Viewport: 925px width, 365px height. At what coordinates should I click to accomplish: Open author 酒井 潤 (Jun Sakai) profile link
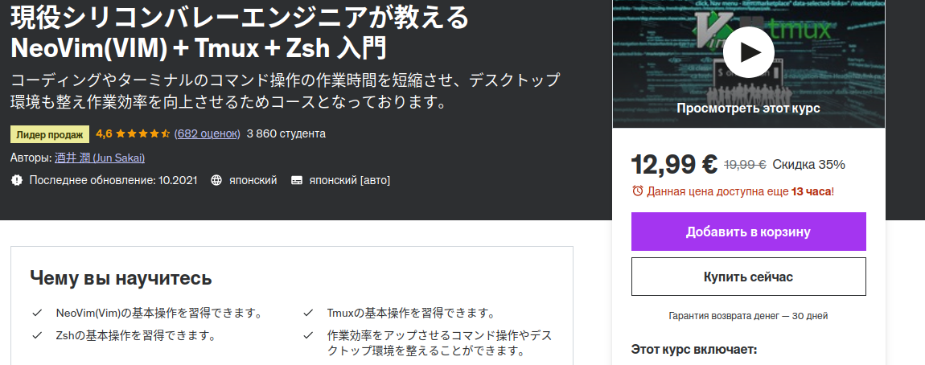point(100,158)
